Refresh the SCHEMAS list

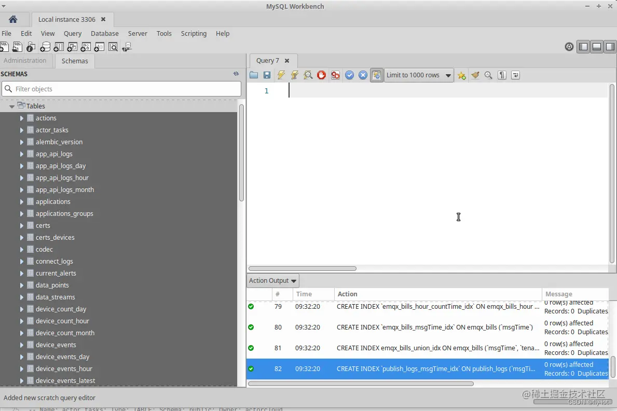pos(236,74)
